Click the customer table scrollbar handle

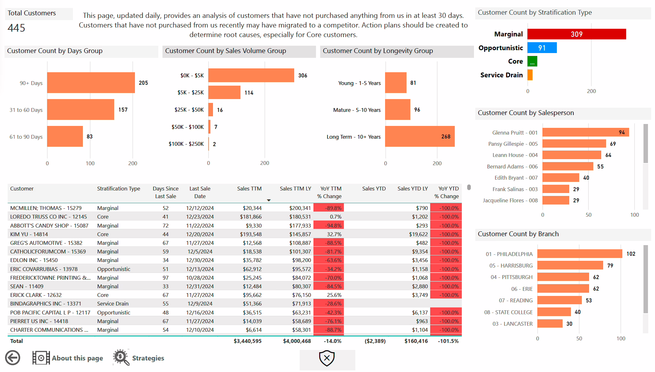click(x=469, y=187)
